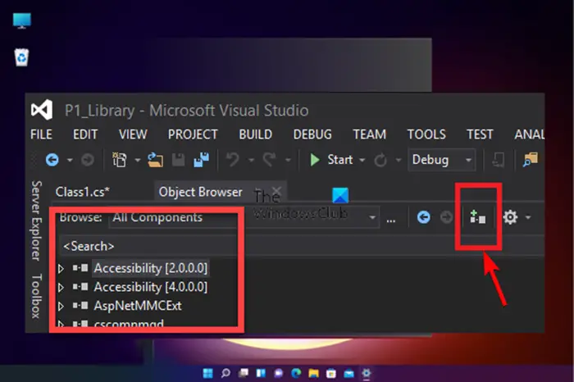Open Widgets on taskbar

point(261,373)
